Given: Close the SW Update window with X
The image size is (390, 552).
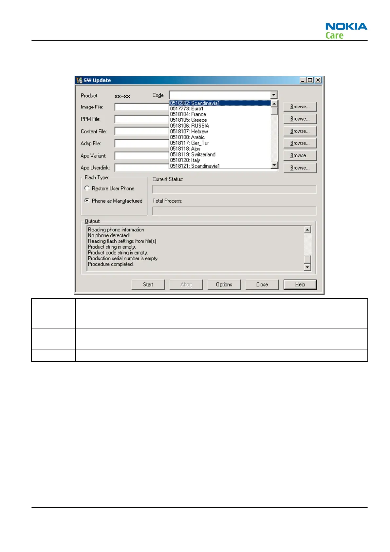Looking at the screenshot, I should click(x=318, y=80).
